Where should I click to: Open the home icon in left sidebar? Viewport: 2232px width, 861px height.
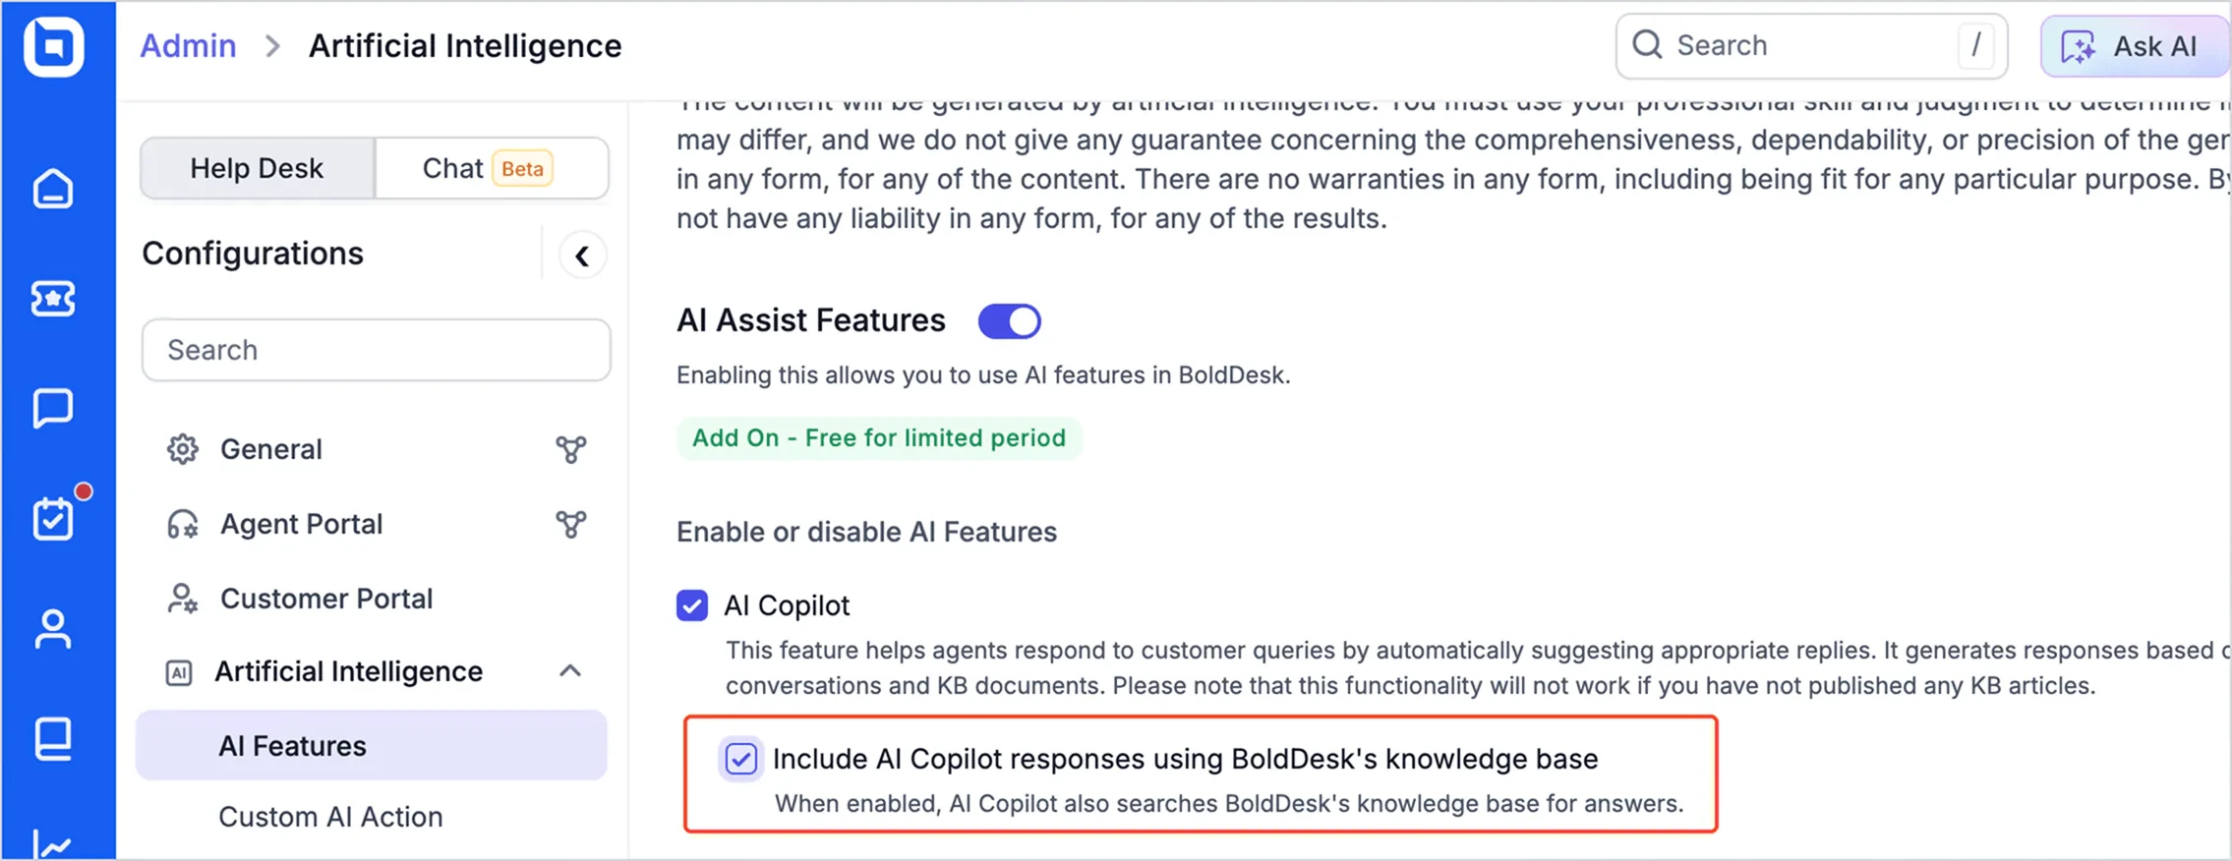[53, 189]
